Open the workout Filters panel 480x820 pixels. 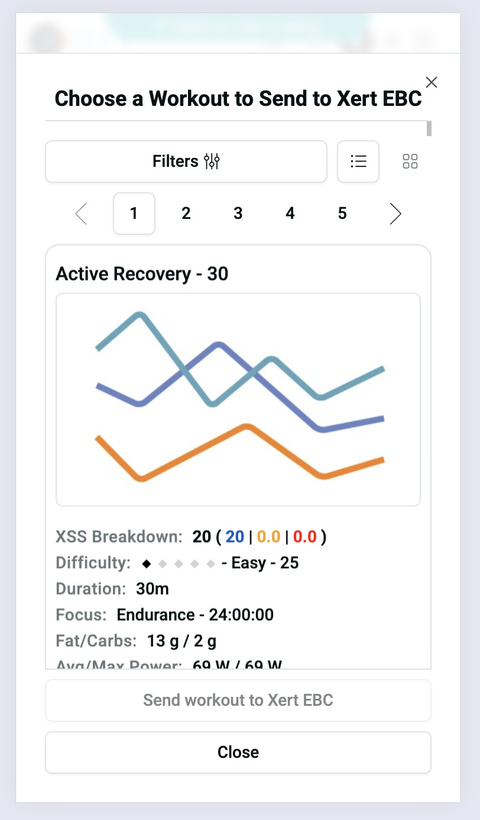tap(186, 161)
